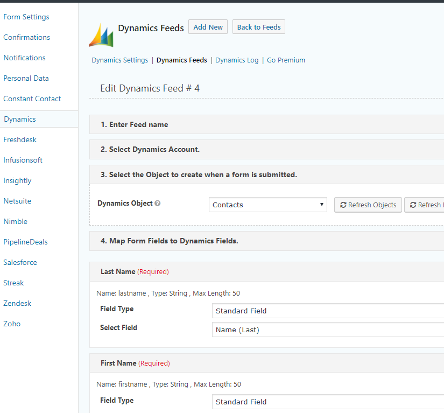The width and height of the screenshot is (444, 413).
Task: Open Streak sidebar entry
Action: pos(13,283)
